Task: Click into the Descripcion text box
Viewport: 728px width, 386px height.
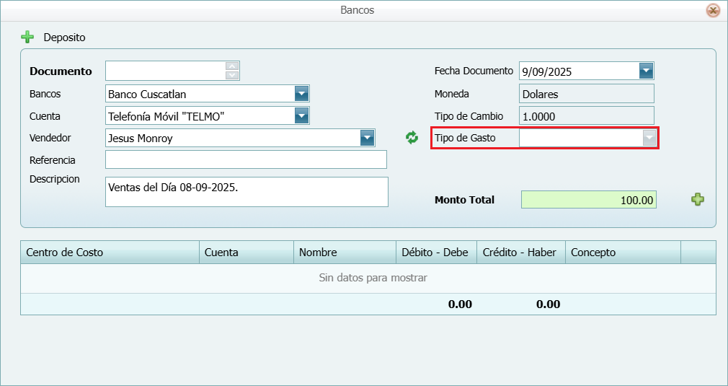Action: [246, 192]
